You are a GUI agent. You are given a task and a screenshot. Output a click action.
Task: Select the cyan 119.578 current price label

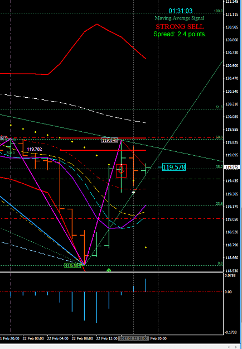[x=174, y=167]
